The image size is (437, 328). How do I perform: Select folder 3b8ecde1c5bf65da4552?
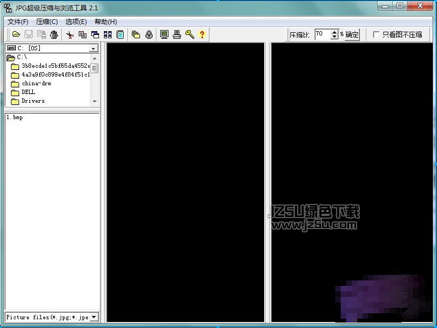pos(50,66)
